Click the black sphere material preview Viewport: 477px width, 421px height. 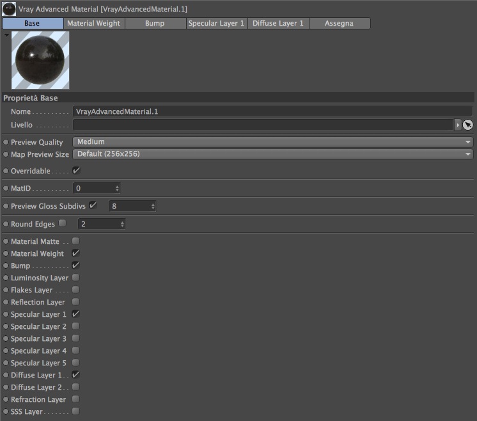(x=40, y=60)
